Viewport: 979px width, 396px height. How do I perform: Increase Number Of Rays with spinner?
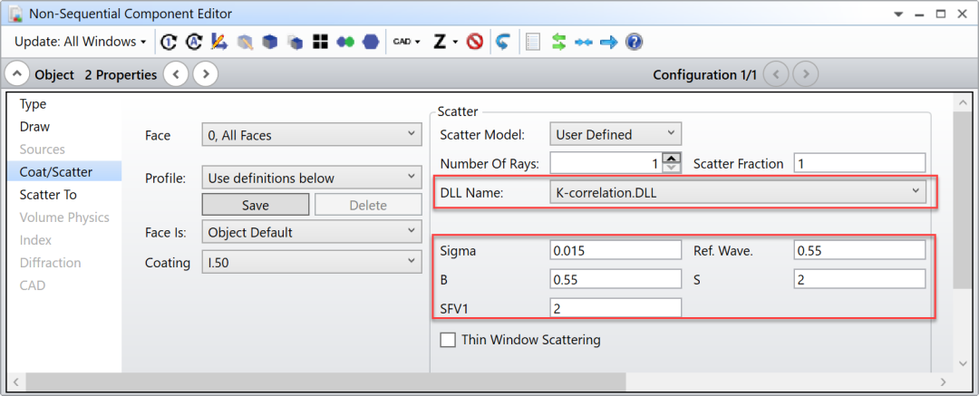(672, 159)
